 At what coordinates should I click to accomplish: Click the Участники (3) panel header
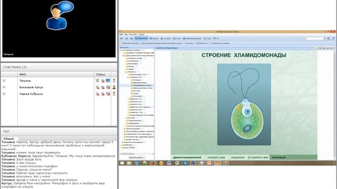point(59,67)
